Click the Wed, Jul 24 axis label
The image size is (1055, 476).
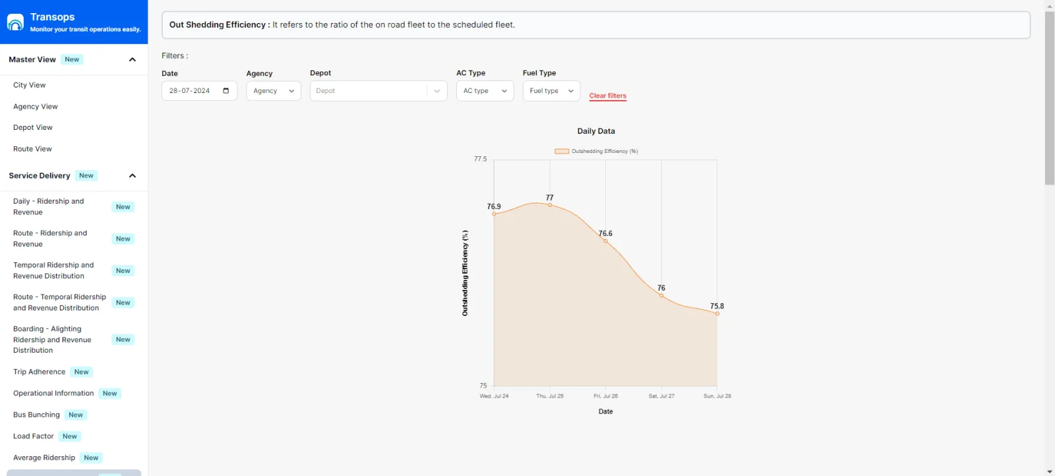(494, 396)
